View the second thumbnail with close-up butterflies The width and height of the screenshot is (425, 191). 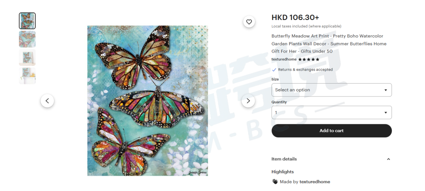click(27, 39)
